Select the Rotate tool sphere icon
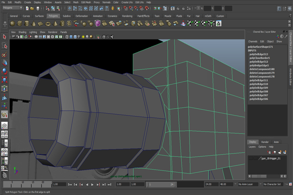The height and width of the screenshot is (195, 293). [x=4, y=71]
